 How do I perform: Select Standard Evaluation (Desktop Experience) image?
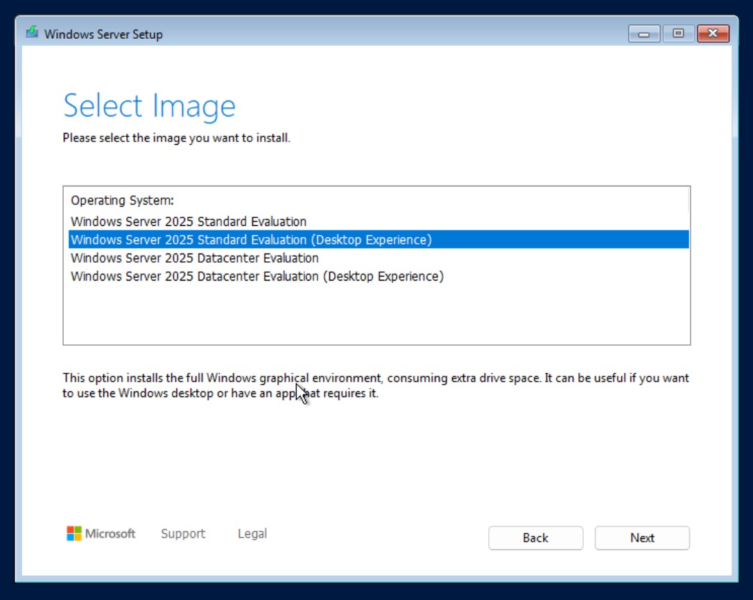click(251, 240)
